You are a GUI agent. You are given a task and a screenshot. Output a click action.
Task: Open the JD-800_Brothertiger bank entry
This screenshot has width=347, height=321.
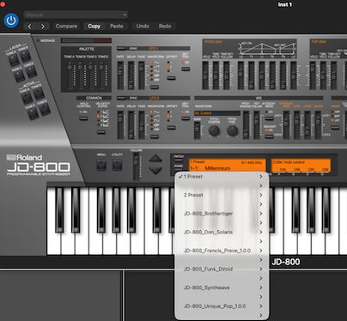pos(222,214)
